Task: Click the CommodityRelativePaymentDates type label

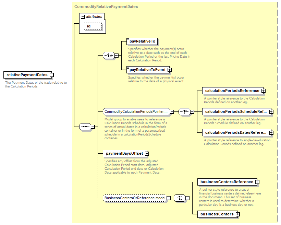Action: 106,7
